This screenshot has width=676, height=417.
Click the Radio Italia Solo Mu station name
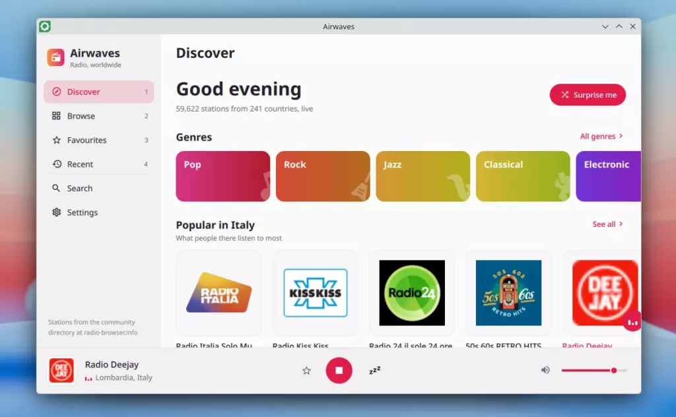click(214, 346)
